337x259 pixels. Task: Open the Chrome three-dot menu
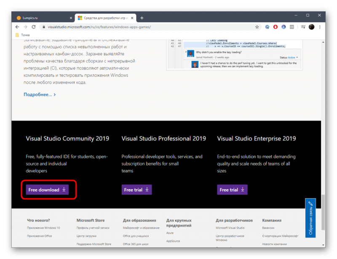(x=320, y=27)
